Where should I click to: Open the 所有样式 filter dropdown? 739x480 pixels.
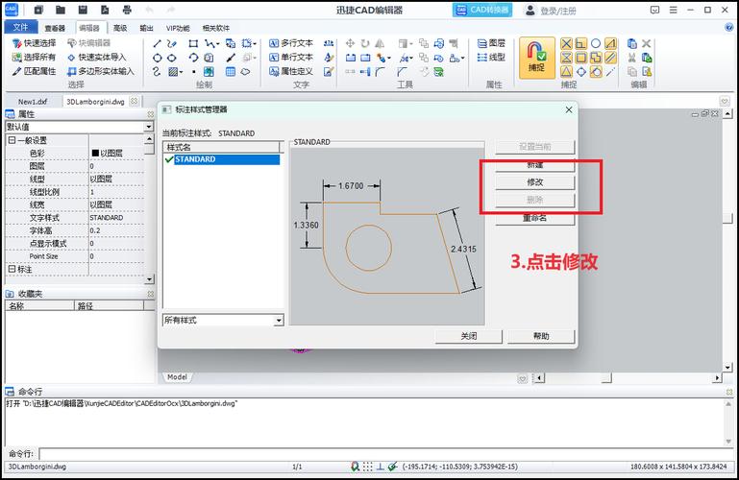(279, 321)
